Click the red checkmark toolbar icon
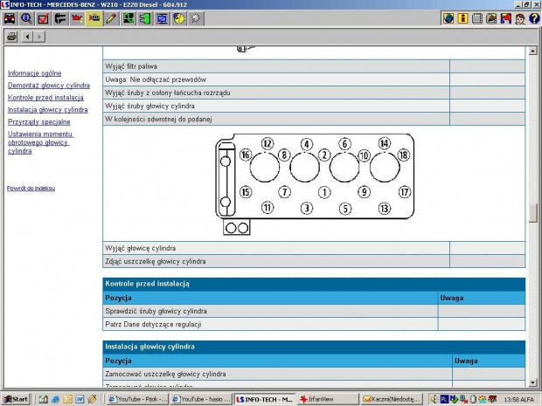This screenshot has height=406, width=542. [x=43, y=18]
